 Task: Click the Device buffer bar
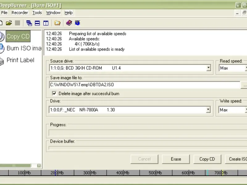[148, 148]
